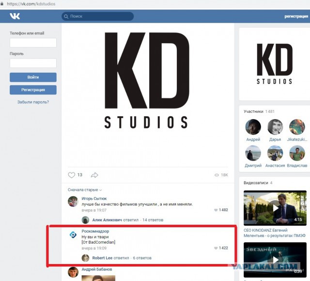Viewport: 310px width, 281px height.
Task: Open Игорь Сытюк's profile name link
Action: pyautogui.click(x=94, y=199)
